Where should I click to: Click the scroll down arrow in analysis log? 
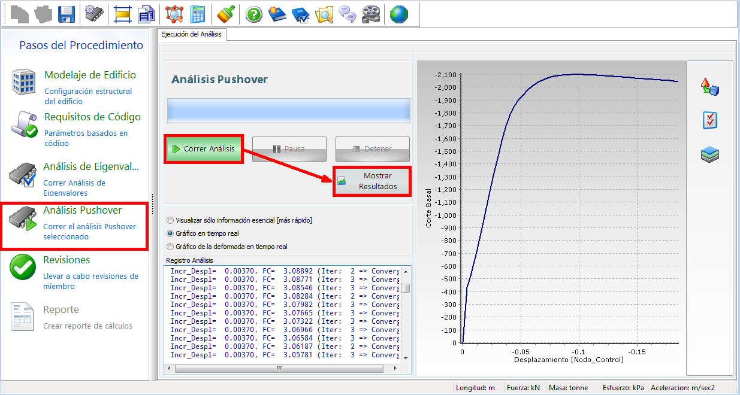pyautogui.click(x=406, y=357)
